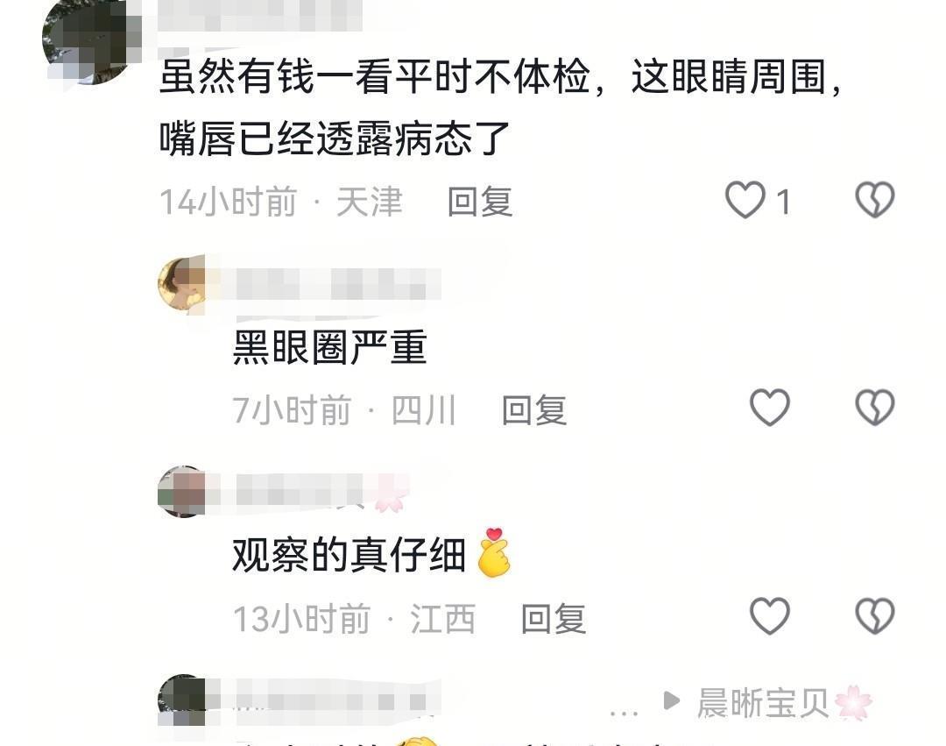
Task: Dislike the Tianjin comment via broken heart
Action: point(875,200)
